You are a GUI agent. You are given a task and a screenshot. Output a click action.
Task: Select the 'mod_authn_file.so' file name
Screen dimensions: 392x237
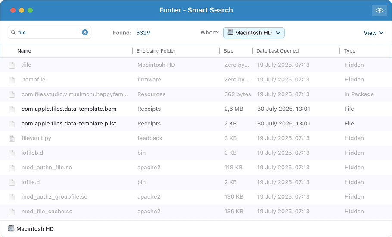47,168
